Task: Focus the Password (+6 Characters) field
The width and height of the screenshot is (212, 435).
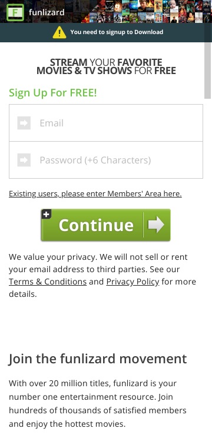Action: 106,160
